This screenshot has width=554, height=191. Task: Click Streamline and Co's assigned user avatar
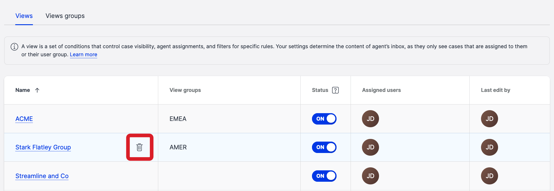click(x=370, y=176)
